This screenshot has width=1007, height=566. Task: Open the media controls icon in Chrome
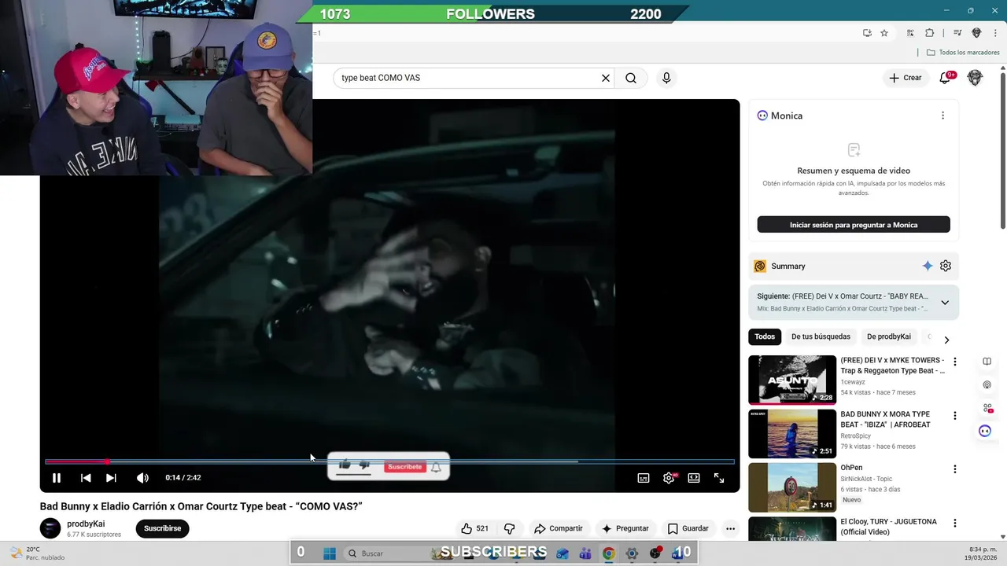[x=957, y=33]
